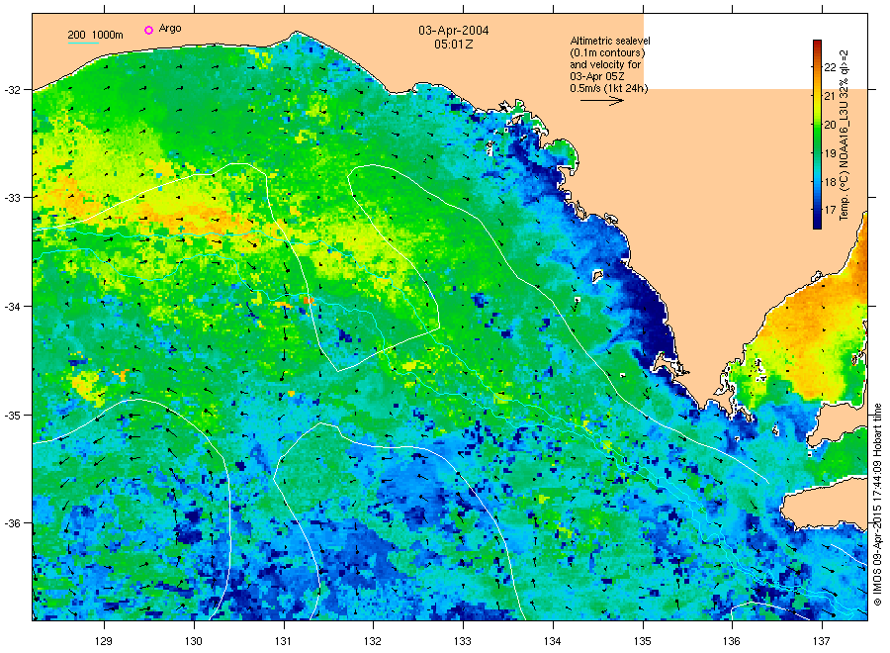Click the cyan isobath legend line sample
890x653 pixels.
tap(83, 43)
